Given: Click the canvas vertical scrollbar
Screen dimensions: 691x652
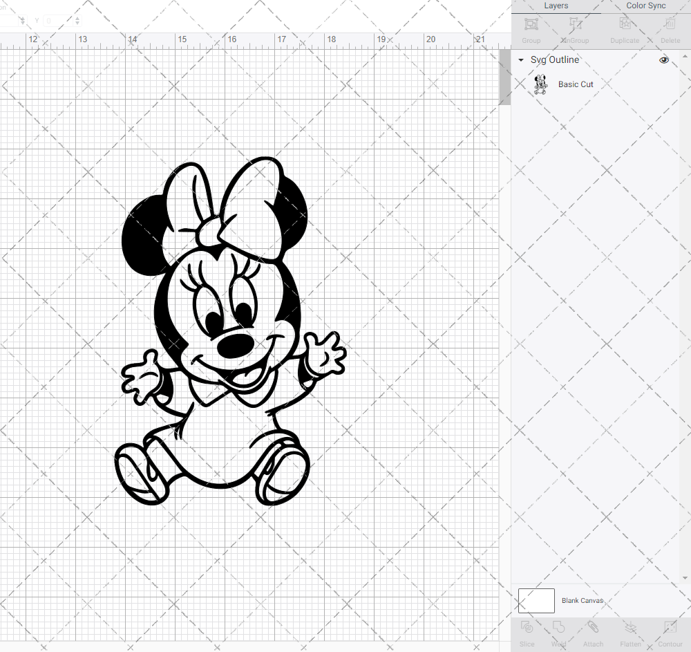Looking at the screenshot, I should [504, 76].
